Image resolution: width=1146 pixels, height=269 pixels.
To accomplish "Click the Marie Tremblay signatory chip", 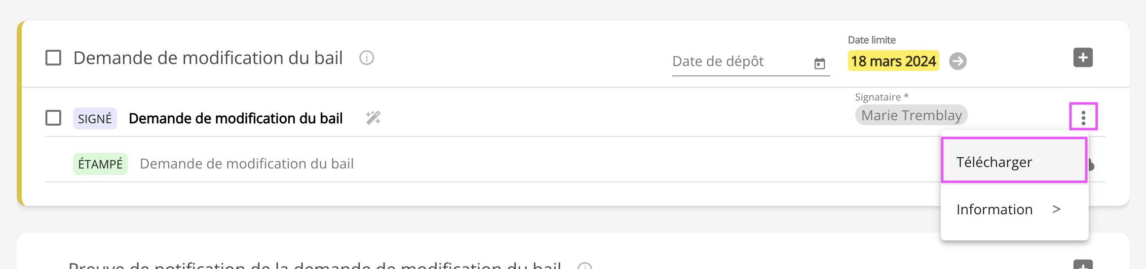I will click(x=911, y=115).
